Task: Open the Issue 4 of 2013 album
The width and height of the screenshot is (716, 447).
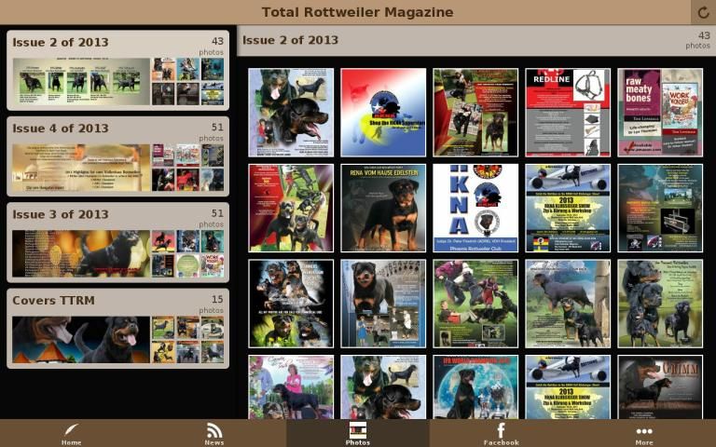Action: [117, 156]
